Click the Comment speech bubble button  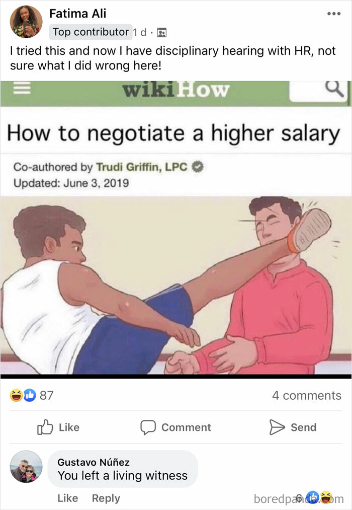175,427
